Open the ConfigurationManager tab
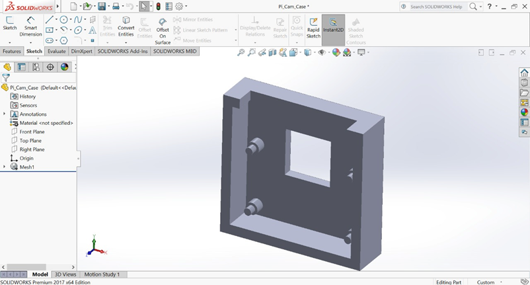 coord(36,67)
